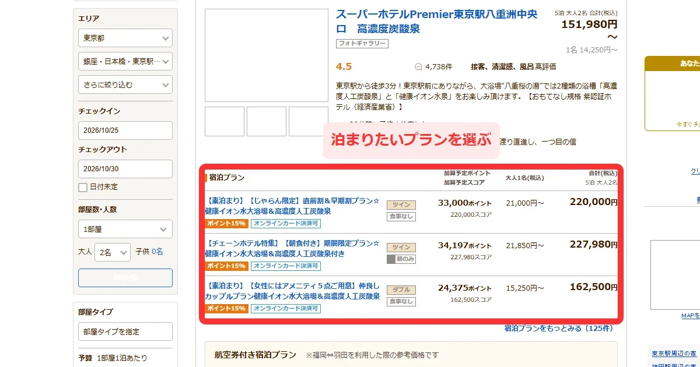Viewport: 700px width, 367px height.
Task: Click the 24,375ポイント value
Action: [x=465, y=288]
